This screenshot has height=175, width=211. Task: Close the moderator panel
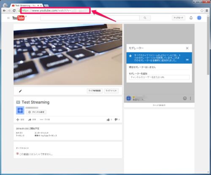tap(187, 48)
